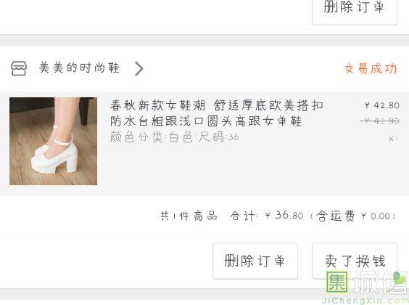The height and width of the screenshot is (305, 409).
Task: Expand shop details via the chevron arrow
Action: [x=139, y=68]
